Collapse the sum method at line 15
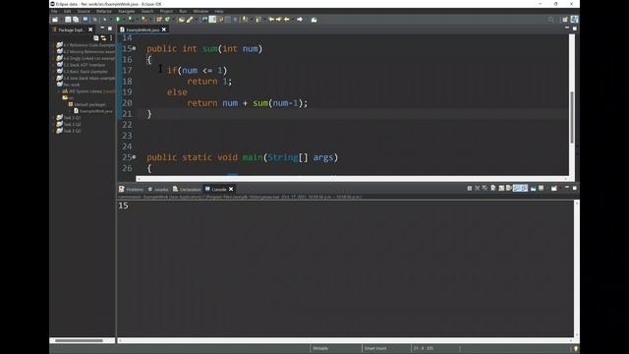Image resolution: width=629 pixels, height=354 pixels. 135,48
